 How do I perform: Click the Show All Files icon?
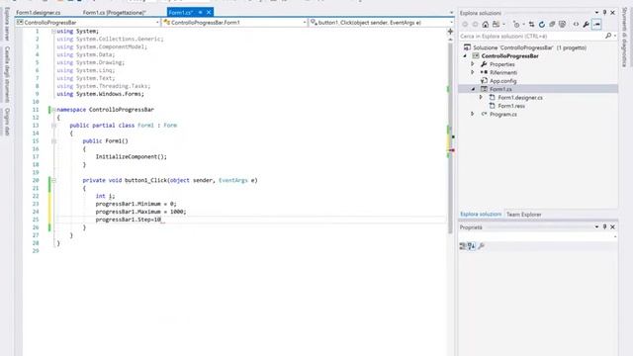(562, 25)
